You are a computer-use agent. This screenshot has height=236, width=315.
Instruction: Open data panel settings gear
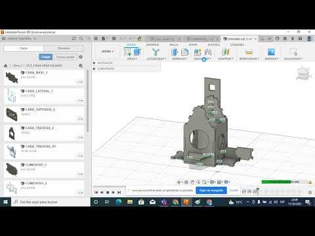click(x=81, y=57)
